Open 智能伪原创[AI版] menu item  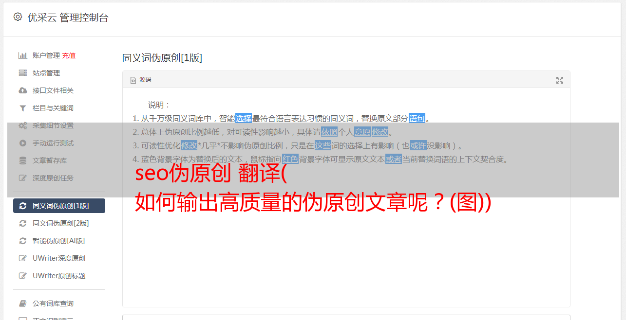pyautogui.click(x=59, y=241)
